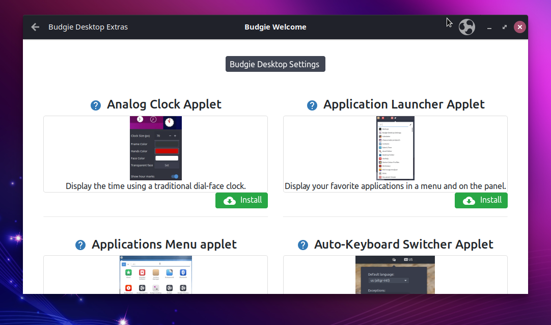551x325 pixels.
Task: View the Analog Clock Applet screenshot
Action: [x=156, y=148]
